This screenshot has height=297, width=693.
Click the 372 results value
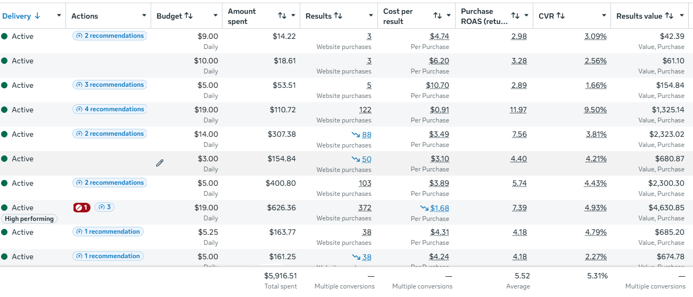[365, 208]
